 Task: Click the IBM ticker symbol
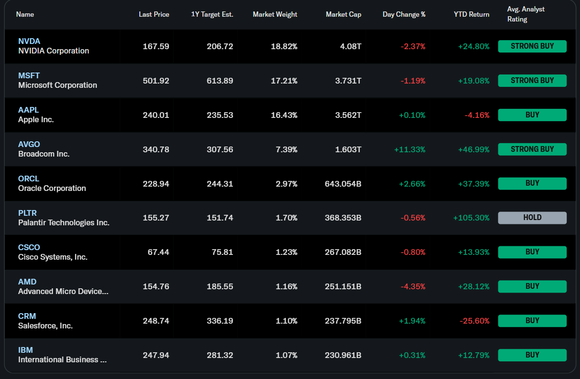(x=26, y=350)
